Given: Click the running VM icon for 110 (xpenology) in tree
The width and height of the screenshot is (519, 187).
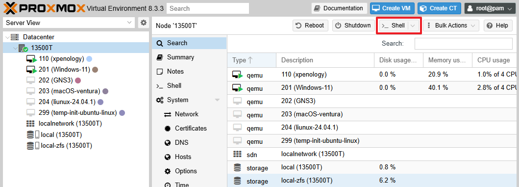Looking at the screenshot, I should (x=31, y=59).
